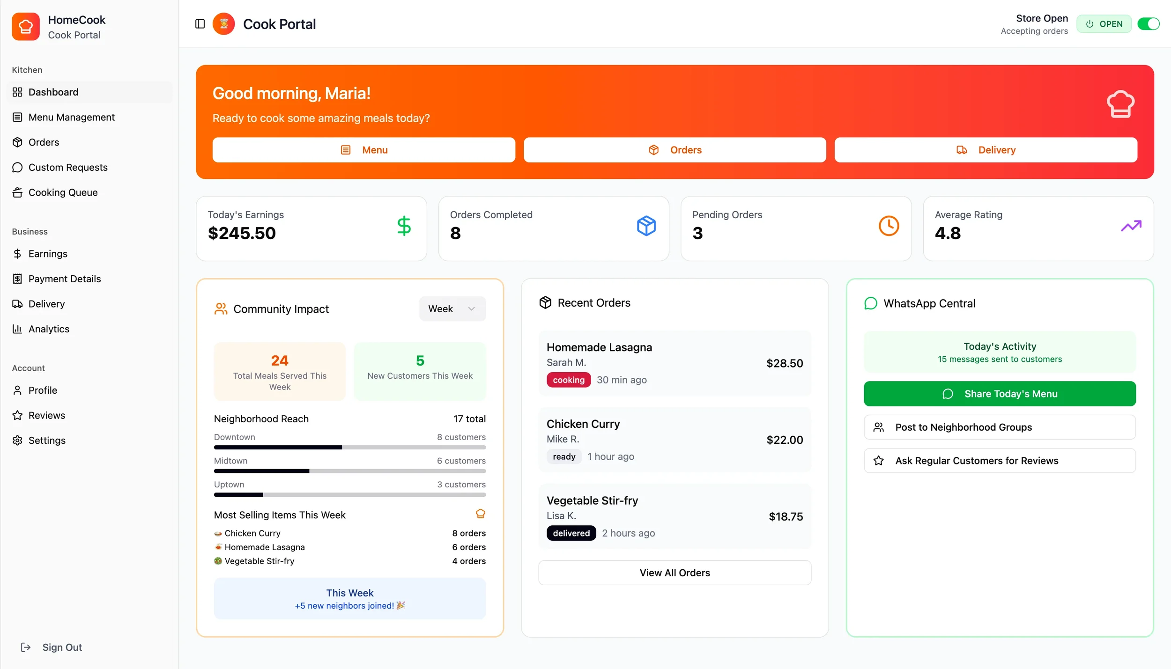Click the Week dropdown chevron arrow
This screenshot has width=1171, height=669.
(x=472, y=309)
